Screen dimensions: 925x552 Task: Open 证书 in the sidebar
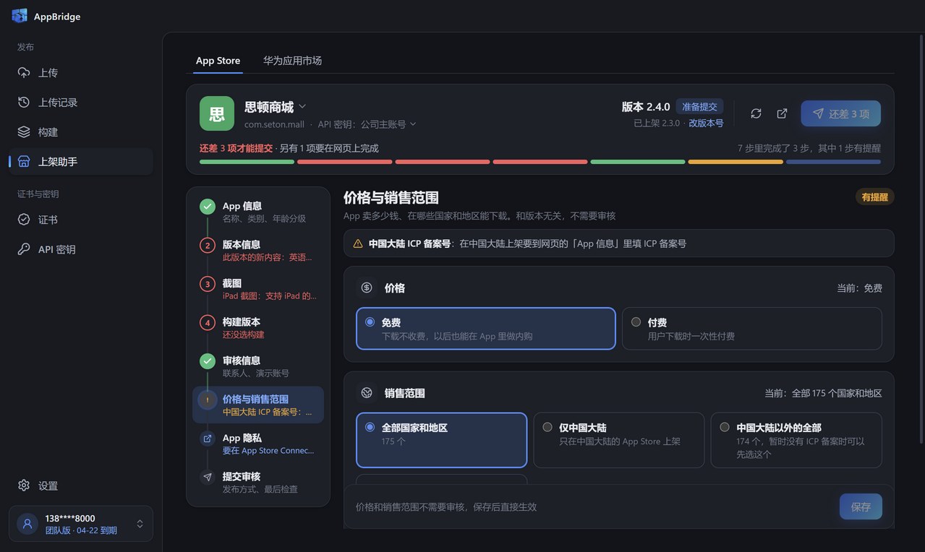point(81,220)
